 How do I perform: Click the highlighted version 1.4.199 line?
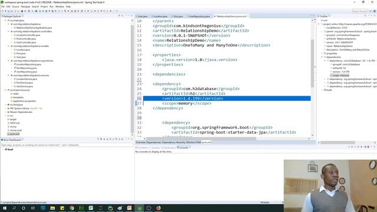(227, 98)
